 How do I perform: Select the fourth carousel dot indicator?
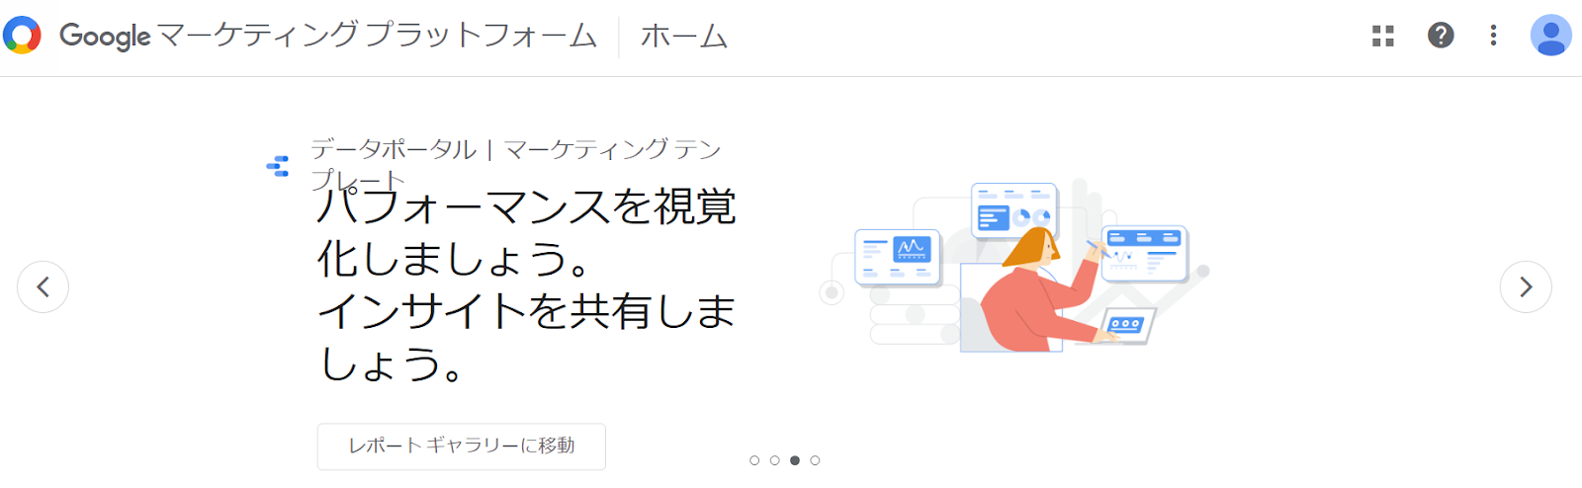tap(815, 460)
